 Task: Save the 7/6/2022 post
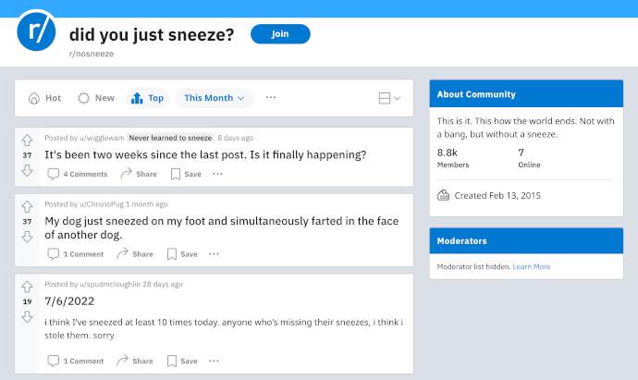click(x=182, y=361)
